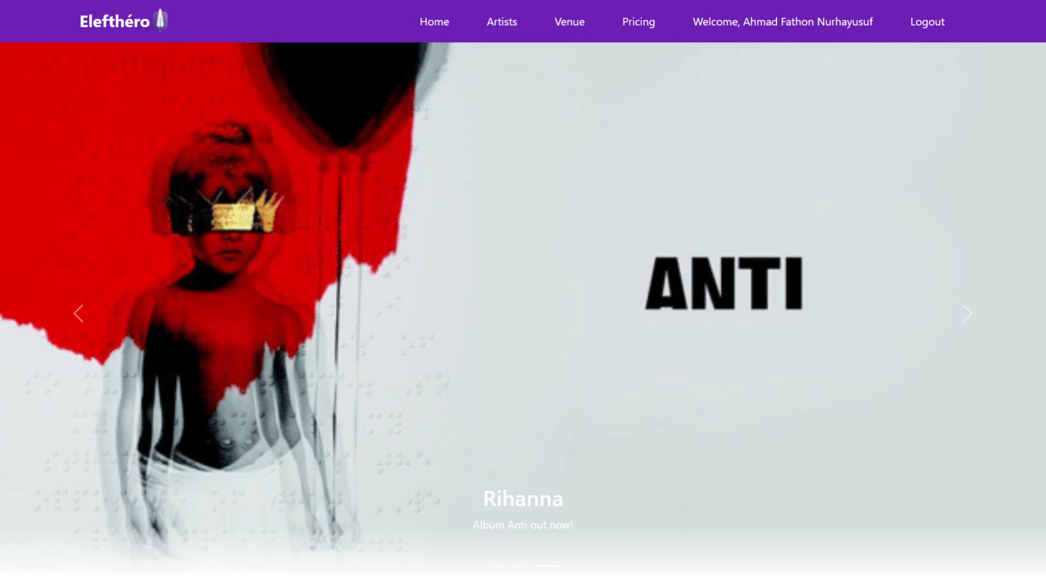This screenshot has height=588, width=1046.
Task: Click the feather logo icon beside Eleftheró
Action: (161, 20)
